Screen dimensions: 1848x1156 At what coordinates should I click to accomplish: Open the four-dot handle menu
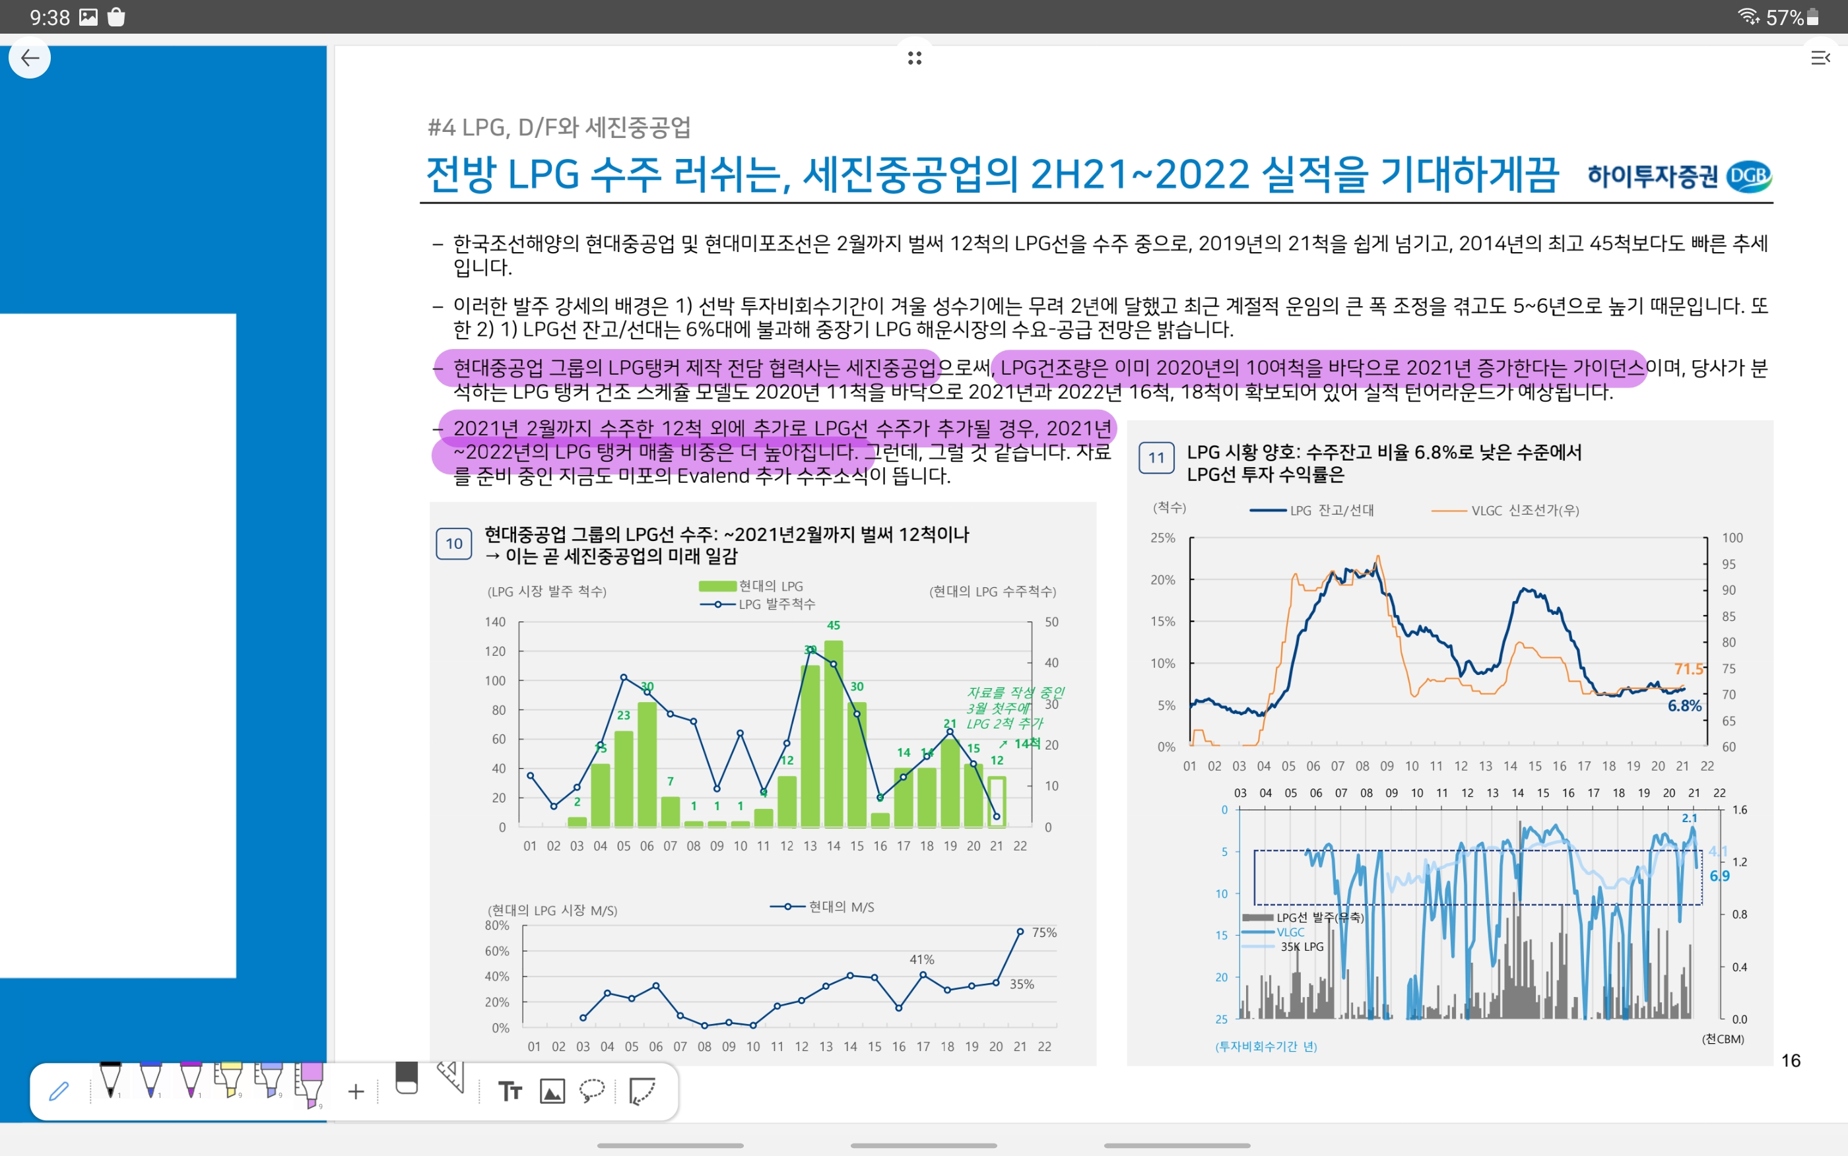915,58
